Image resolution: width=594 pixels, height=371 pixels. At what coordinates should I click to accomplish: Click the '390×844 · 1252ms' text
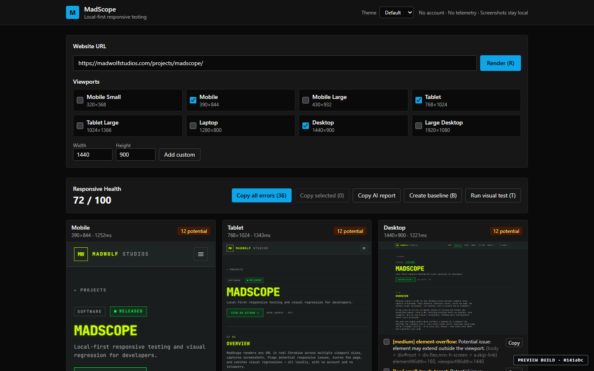click(x=92, y=235)
